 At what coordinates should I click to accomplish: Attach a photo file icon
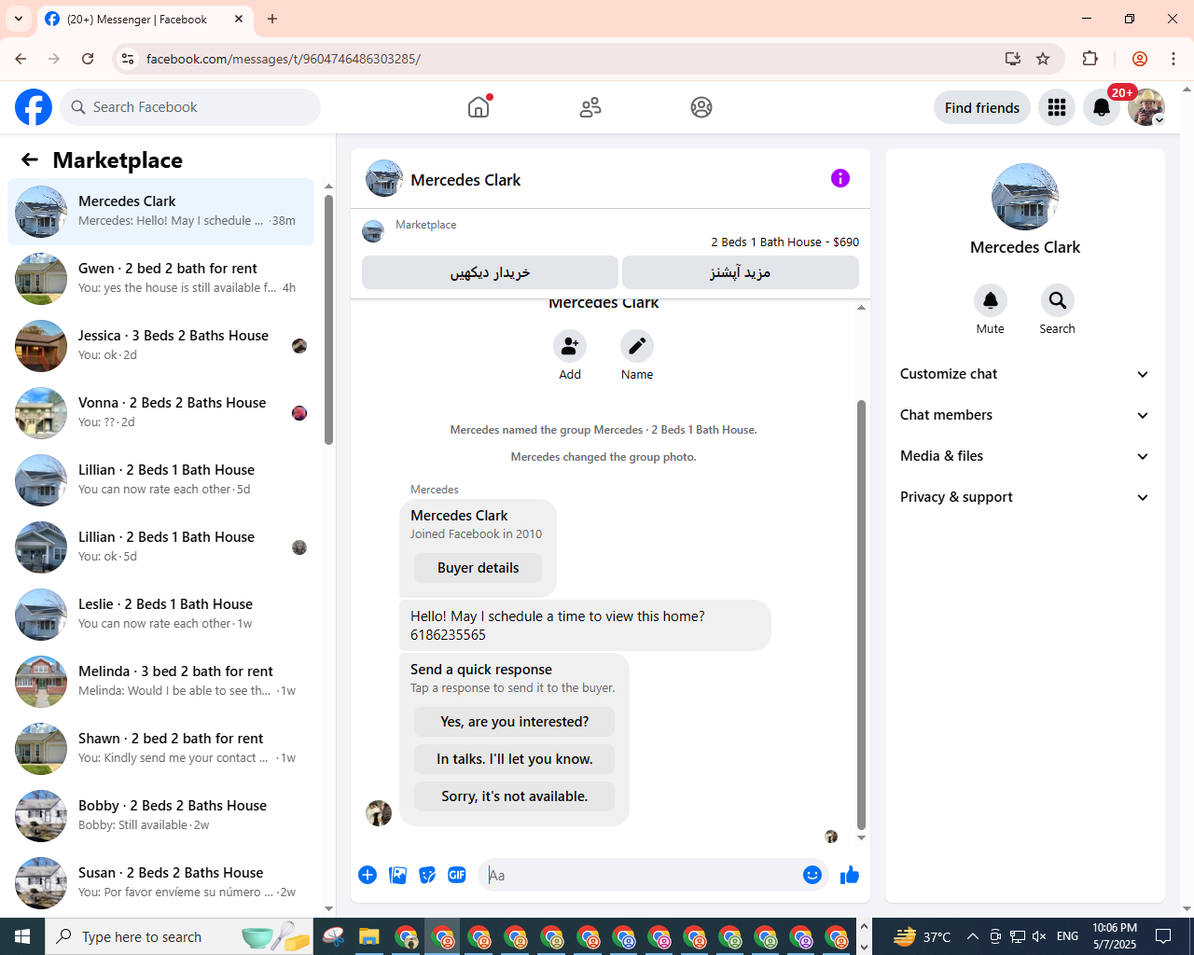click(x=397, y=875)
